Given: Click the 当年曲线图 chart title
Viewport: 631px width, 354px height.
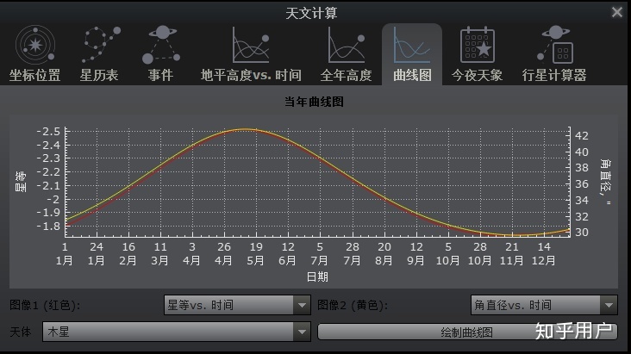Looking at the screenshot, I should [314, 102].
